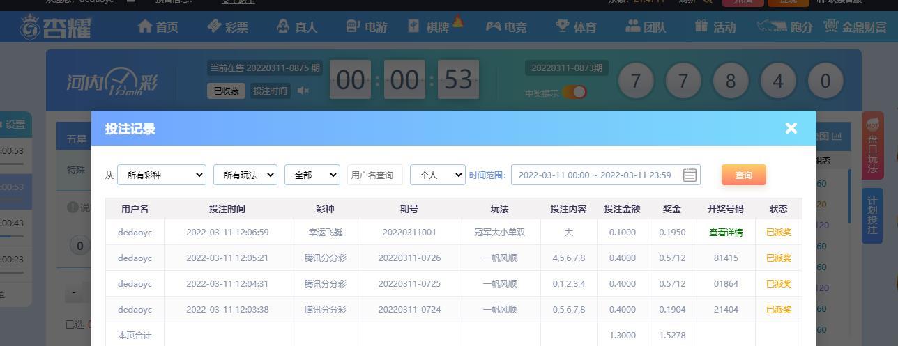Image resolution: width=898 pixels, height=346 pixels.
Task: Go to 首页 home in navigation
Action: (x=158, y=26)
